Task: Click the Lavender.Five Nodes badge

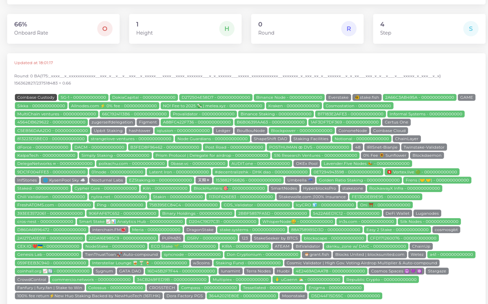Action: 367,164
